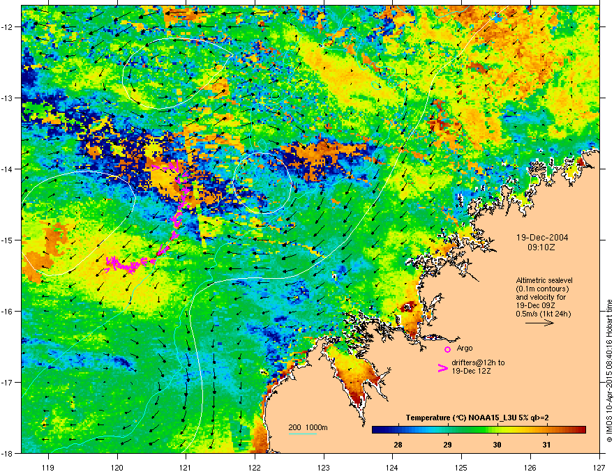
Task: Click longitude axis label 120
Action: [117, 467]
